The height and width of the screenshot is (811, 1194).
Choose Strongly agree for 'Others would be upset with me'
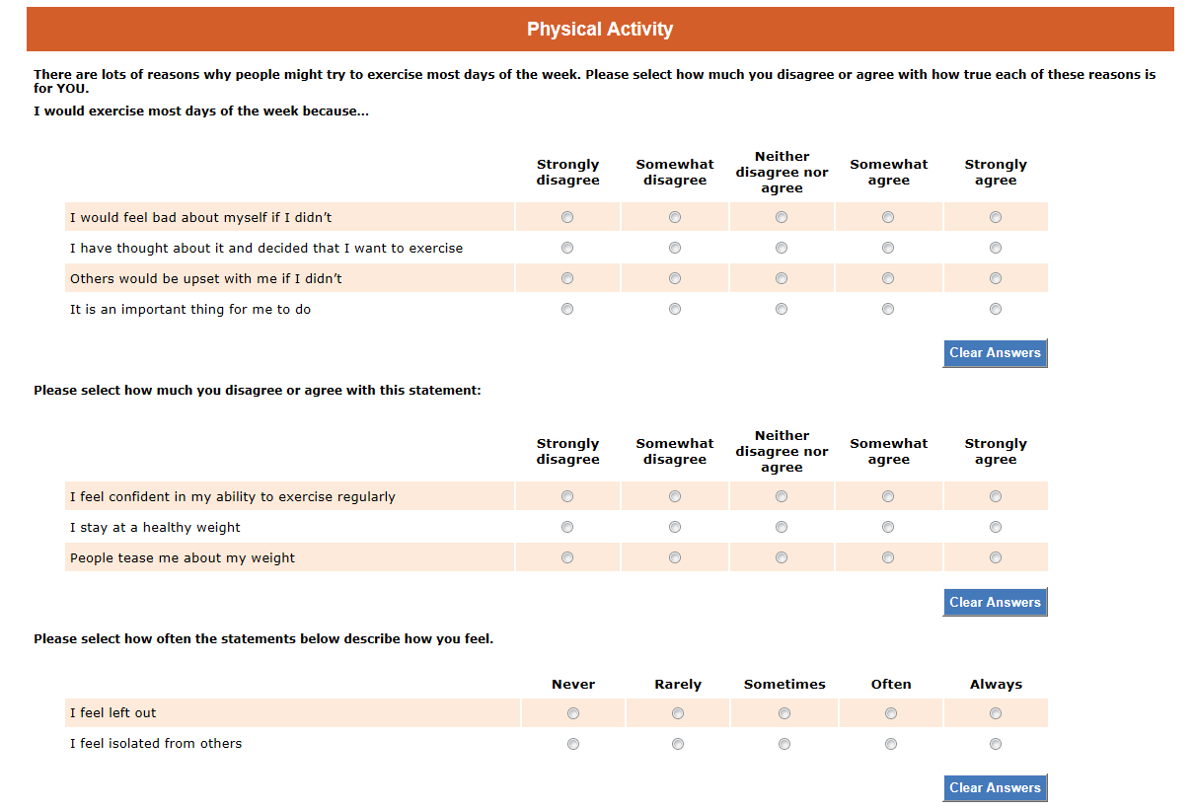(x=996, y=278)
